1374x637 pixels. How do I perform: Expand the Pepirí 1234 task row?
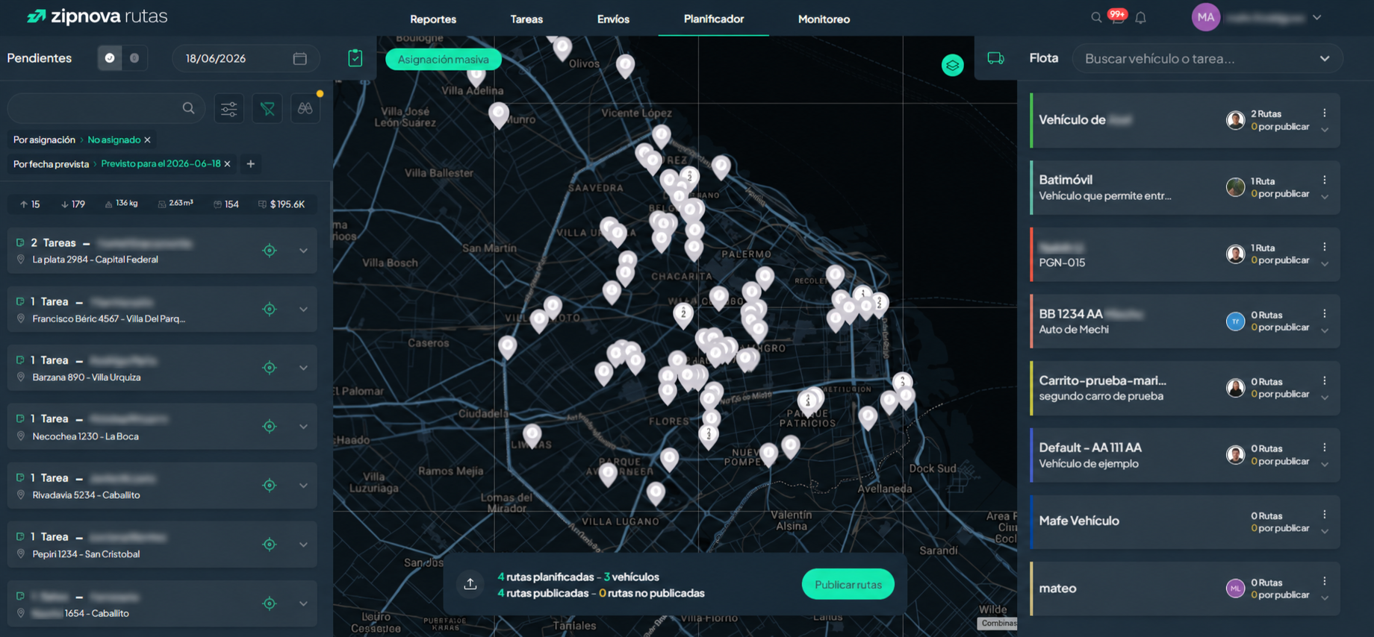pyautogui.click(x=303, y=545)
